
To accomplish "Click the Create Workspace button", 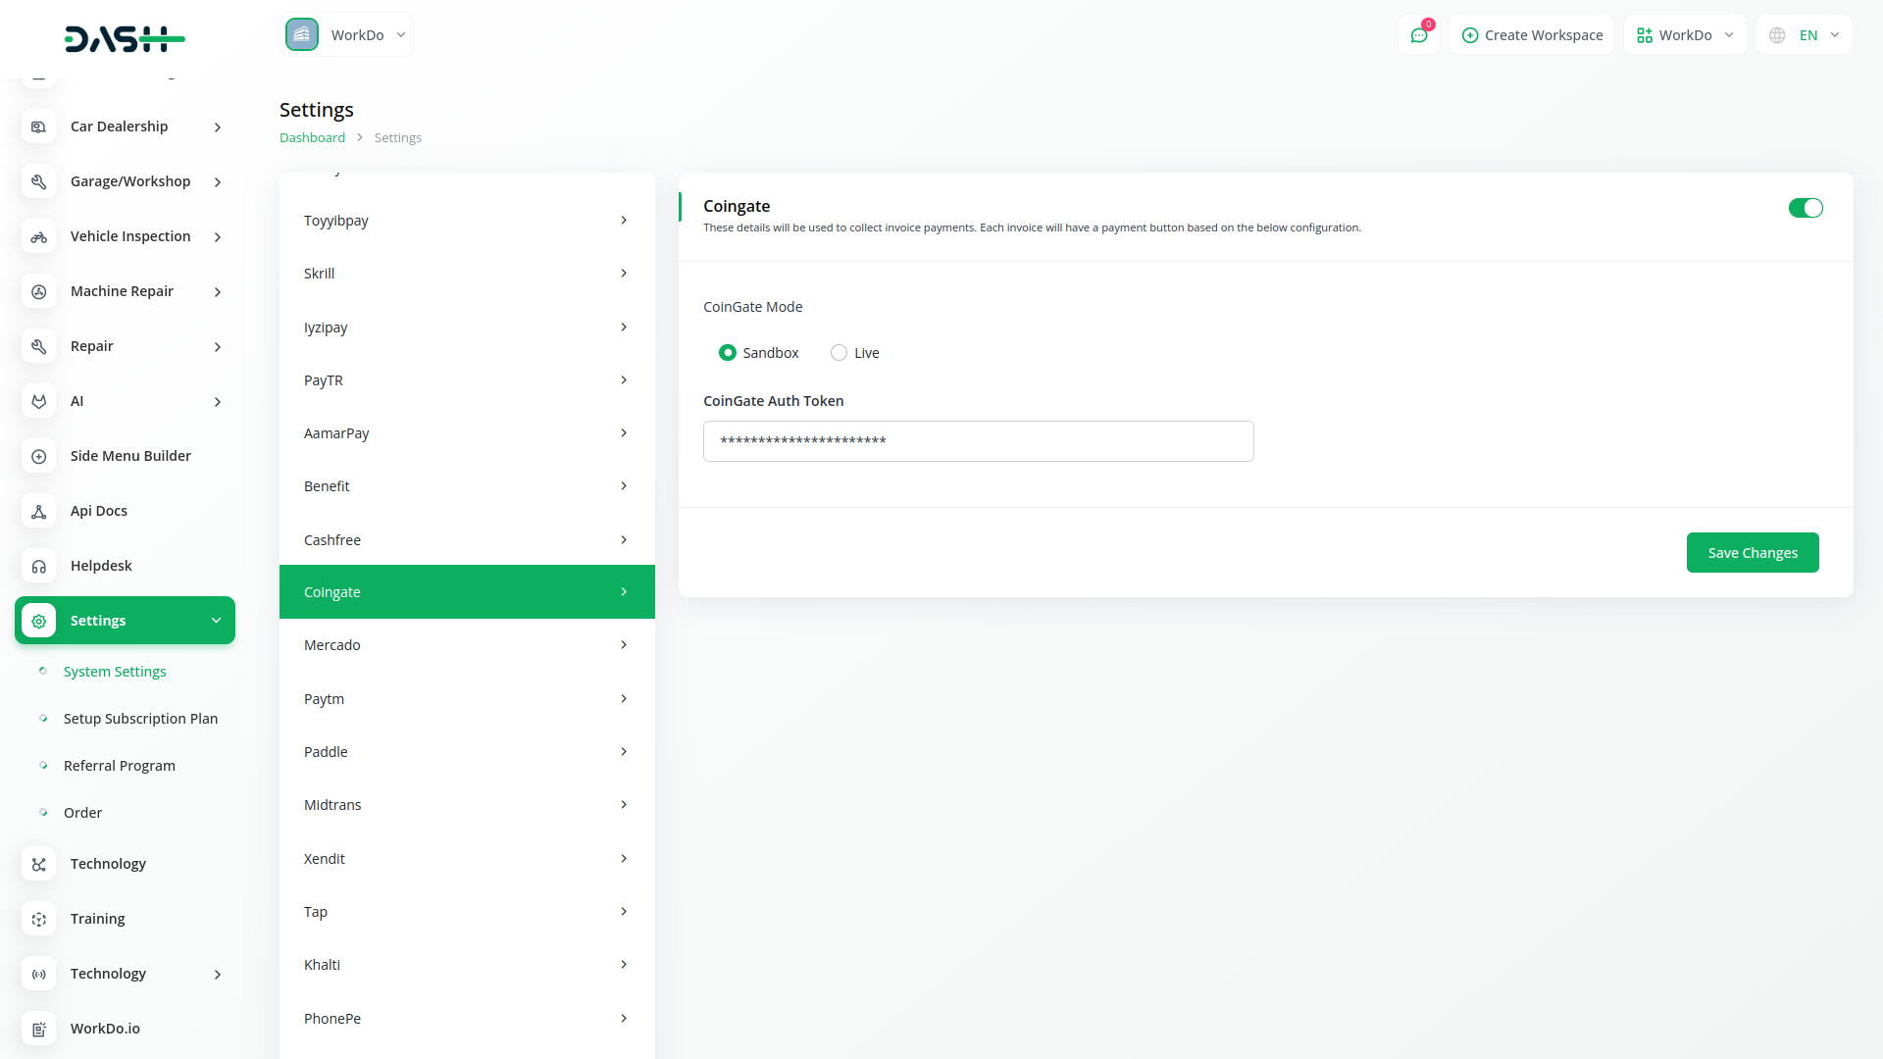I will coord(1532,35).
